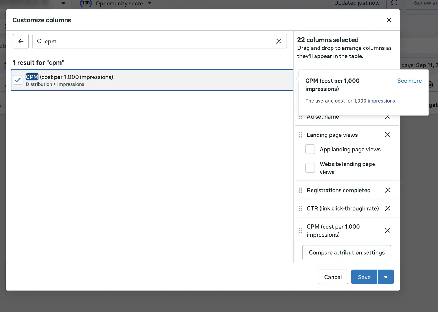Screen dimensions: 438x312
Task: Click the 22 columns selected heading
Action: (x=328, y=40)
